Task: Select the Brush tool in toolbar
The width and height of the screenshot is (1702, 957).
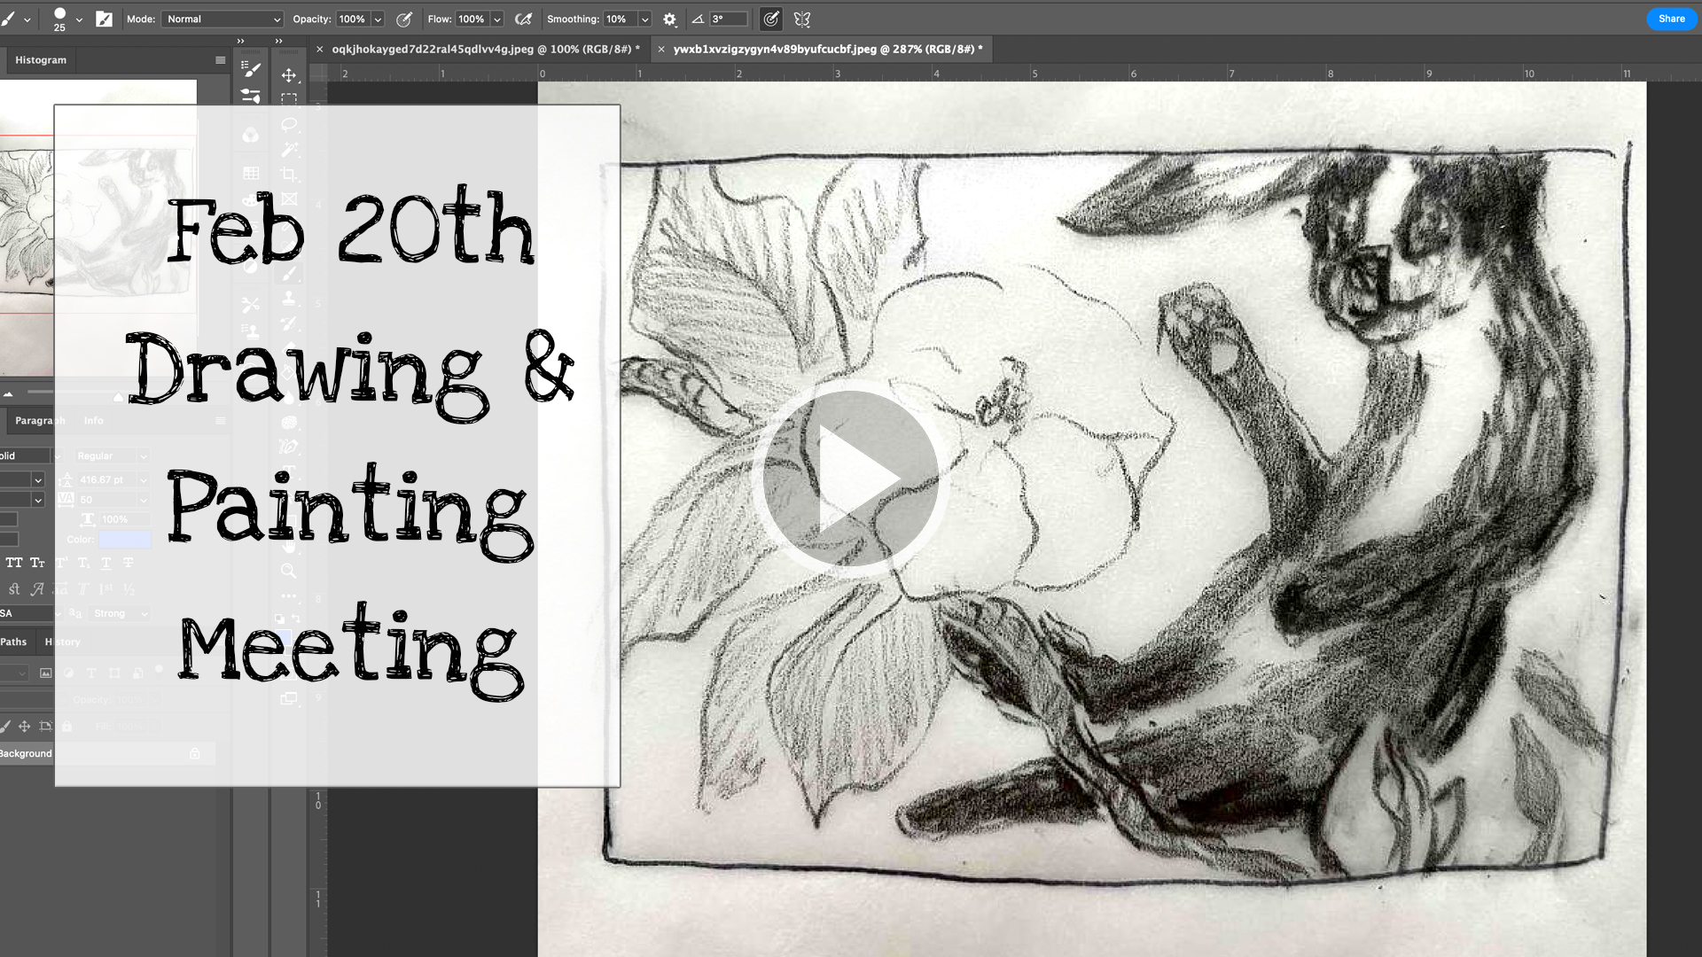Action: (x=289, y=274)
